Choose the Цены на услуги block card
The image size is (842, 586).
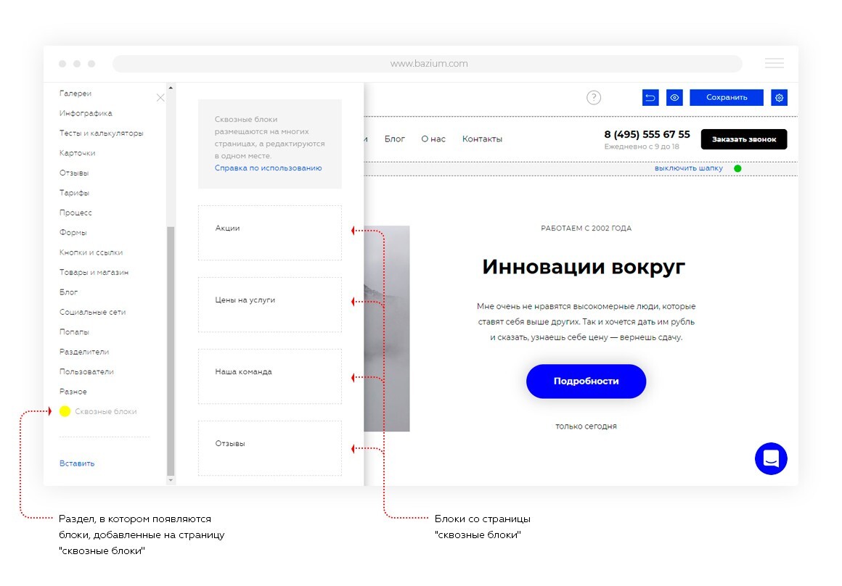coord(269,305)
